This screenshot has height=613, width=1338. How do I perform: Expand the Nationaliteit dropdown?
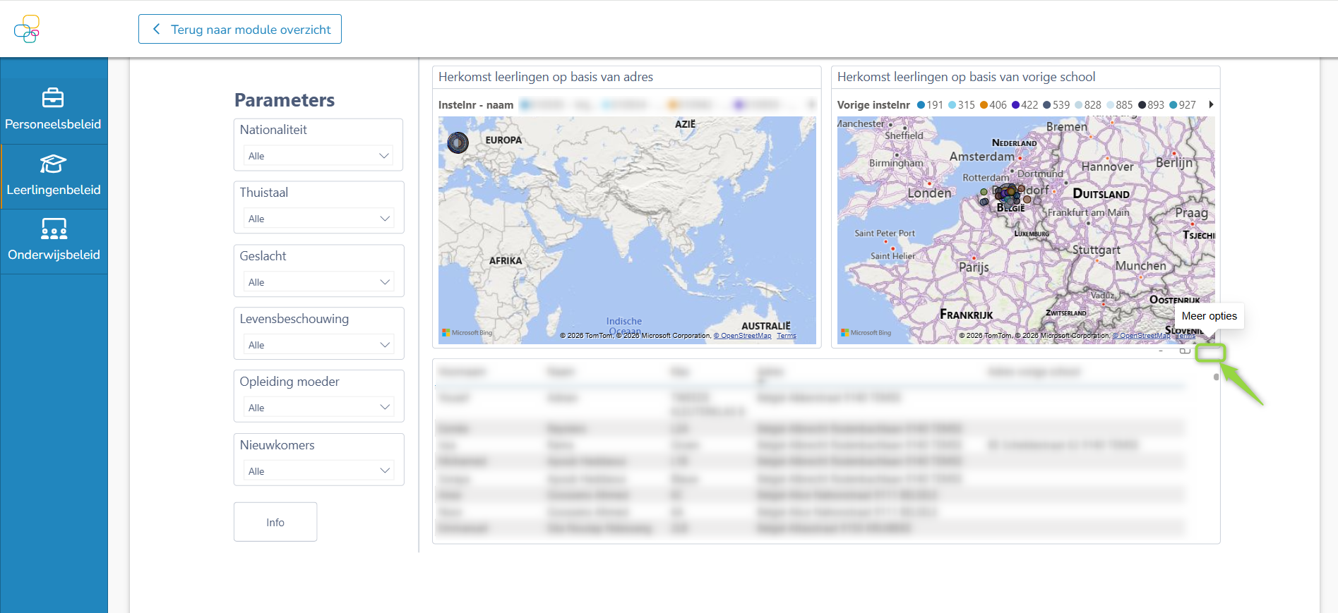pyautogui.click(x=318, y=156)
